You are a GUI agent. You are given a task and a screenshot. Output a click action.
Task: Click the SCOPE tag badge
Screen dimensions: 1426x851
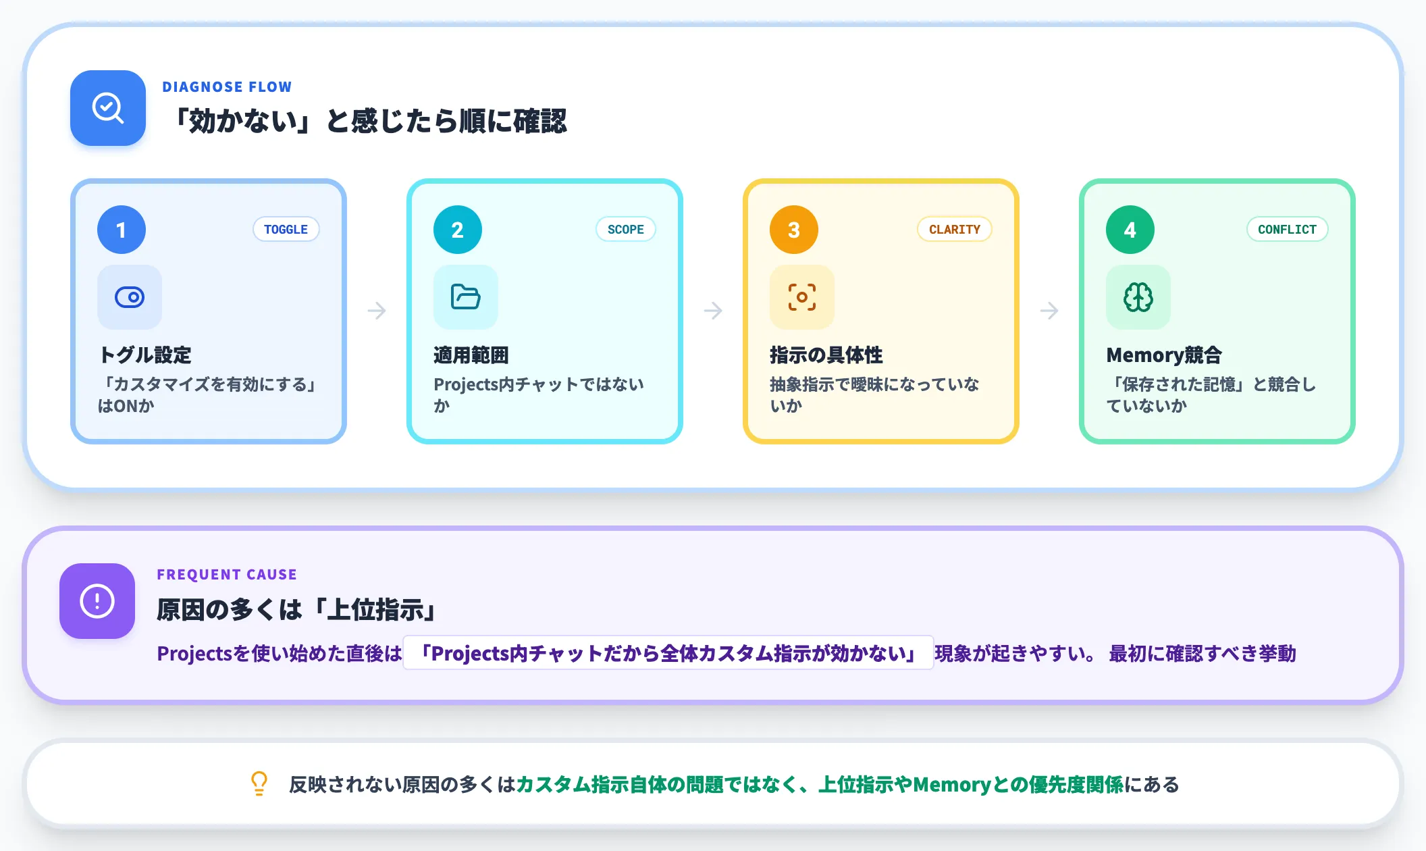(626, 229)
